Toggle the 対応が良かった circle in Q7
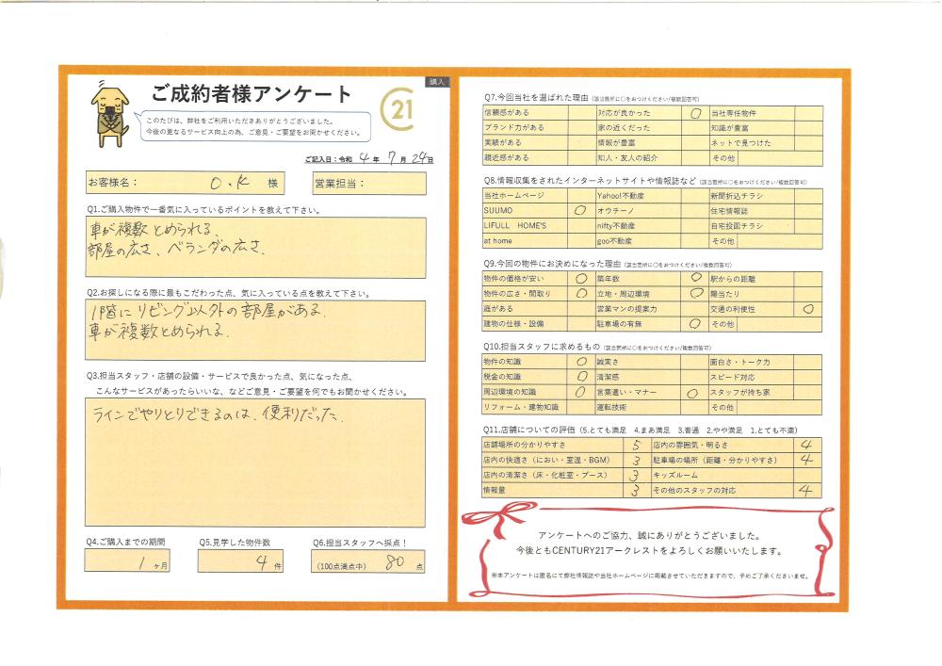The height and width of the screenshot is (666, 942). coord(695,112)
